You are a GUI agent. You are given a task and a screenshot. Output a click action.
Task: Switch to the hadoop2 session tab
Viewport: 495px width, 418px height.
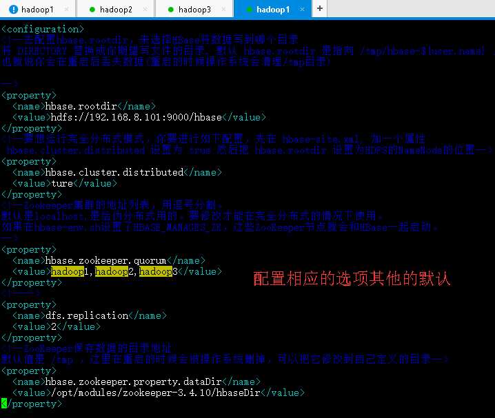pos(116,10)
